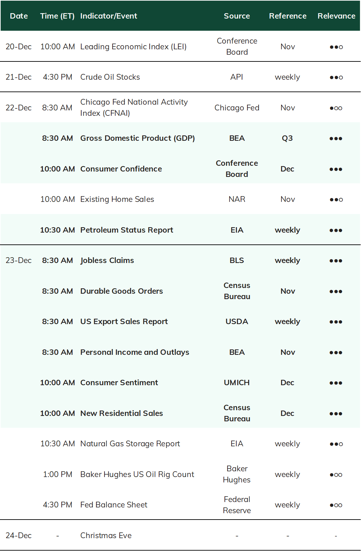Open the Durable Goods Orders event

tap(121, 291)
